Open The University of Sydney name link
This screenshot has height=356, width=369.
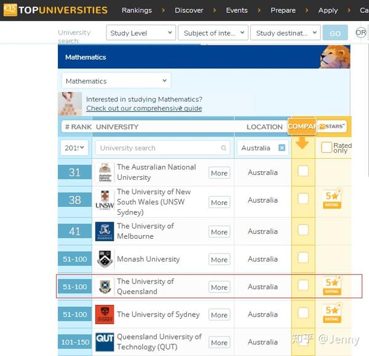click(159, 314)
